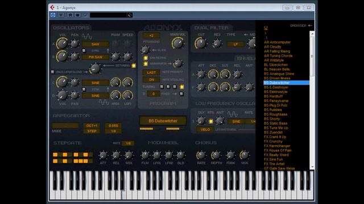Open the oscillator A waveform selector SAW
The height and width of the screenshot is (204, 364).
coord(96,44)
